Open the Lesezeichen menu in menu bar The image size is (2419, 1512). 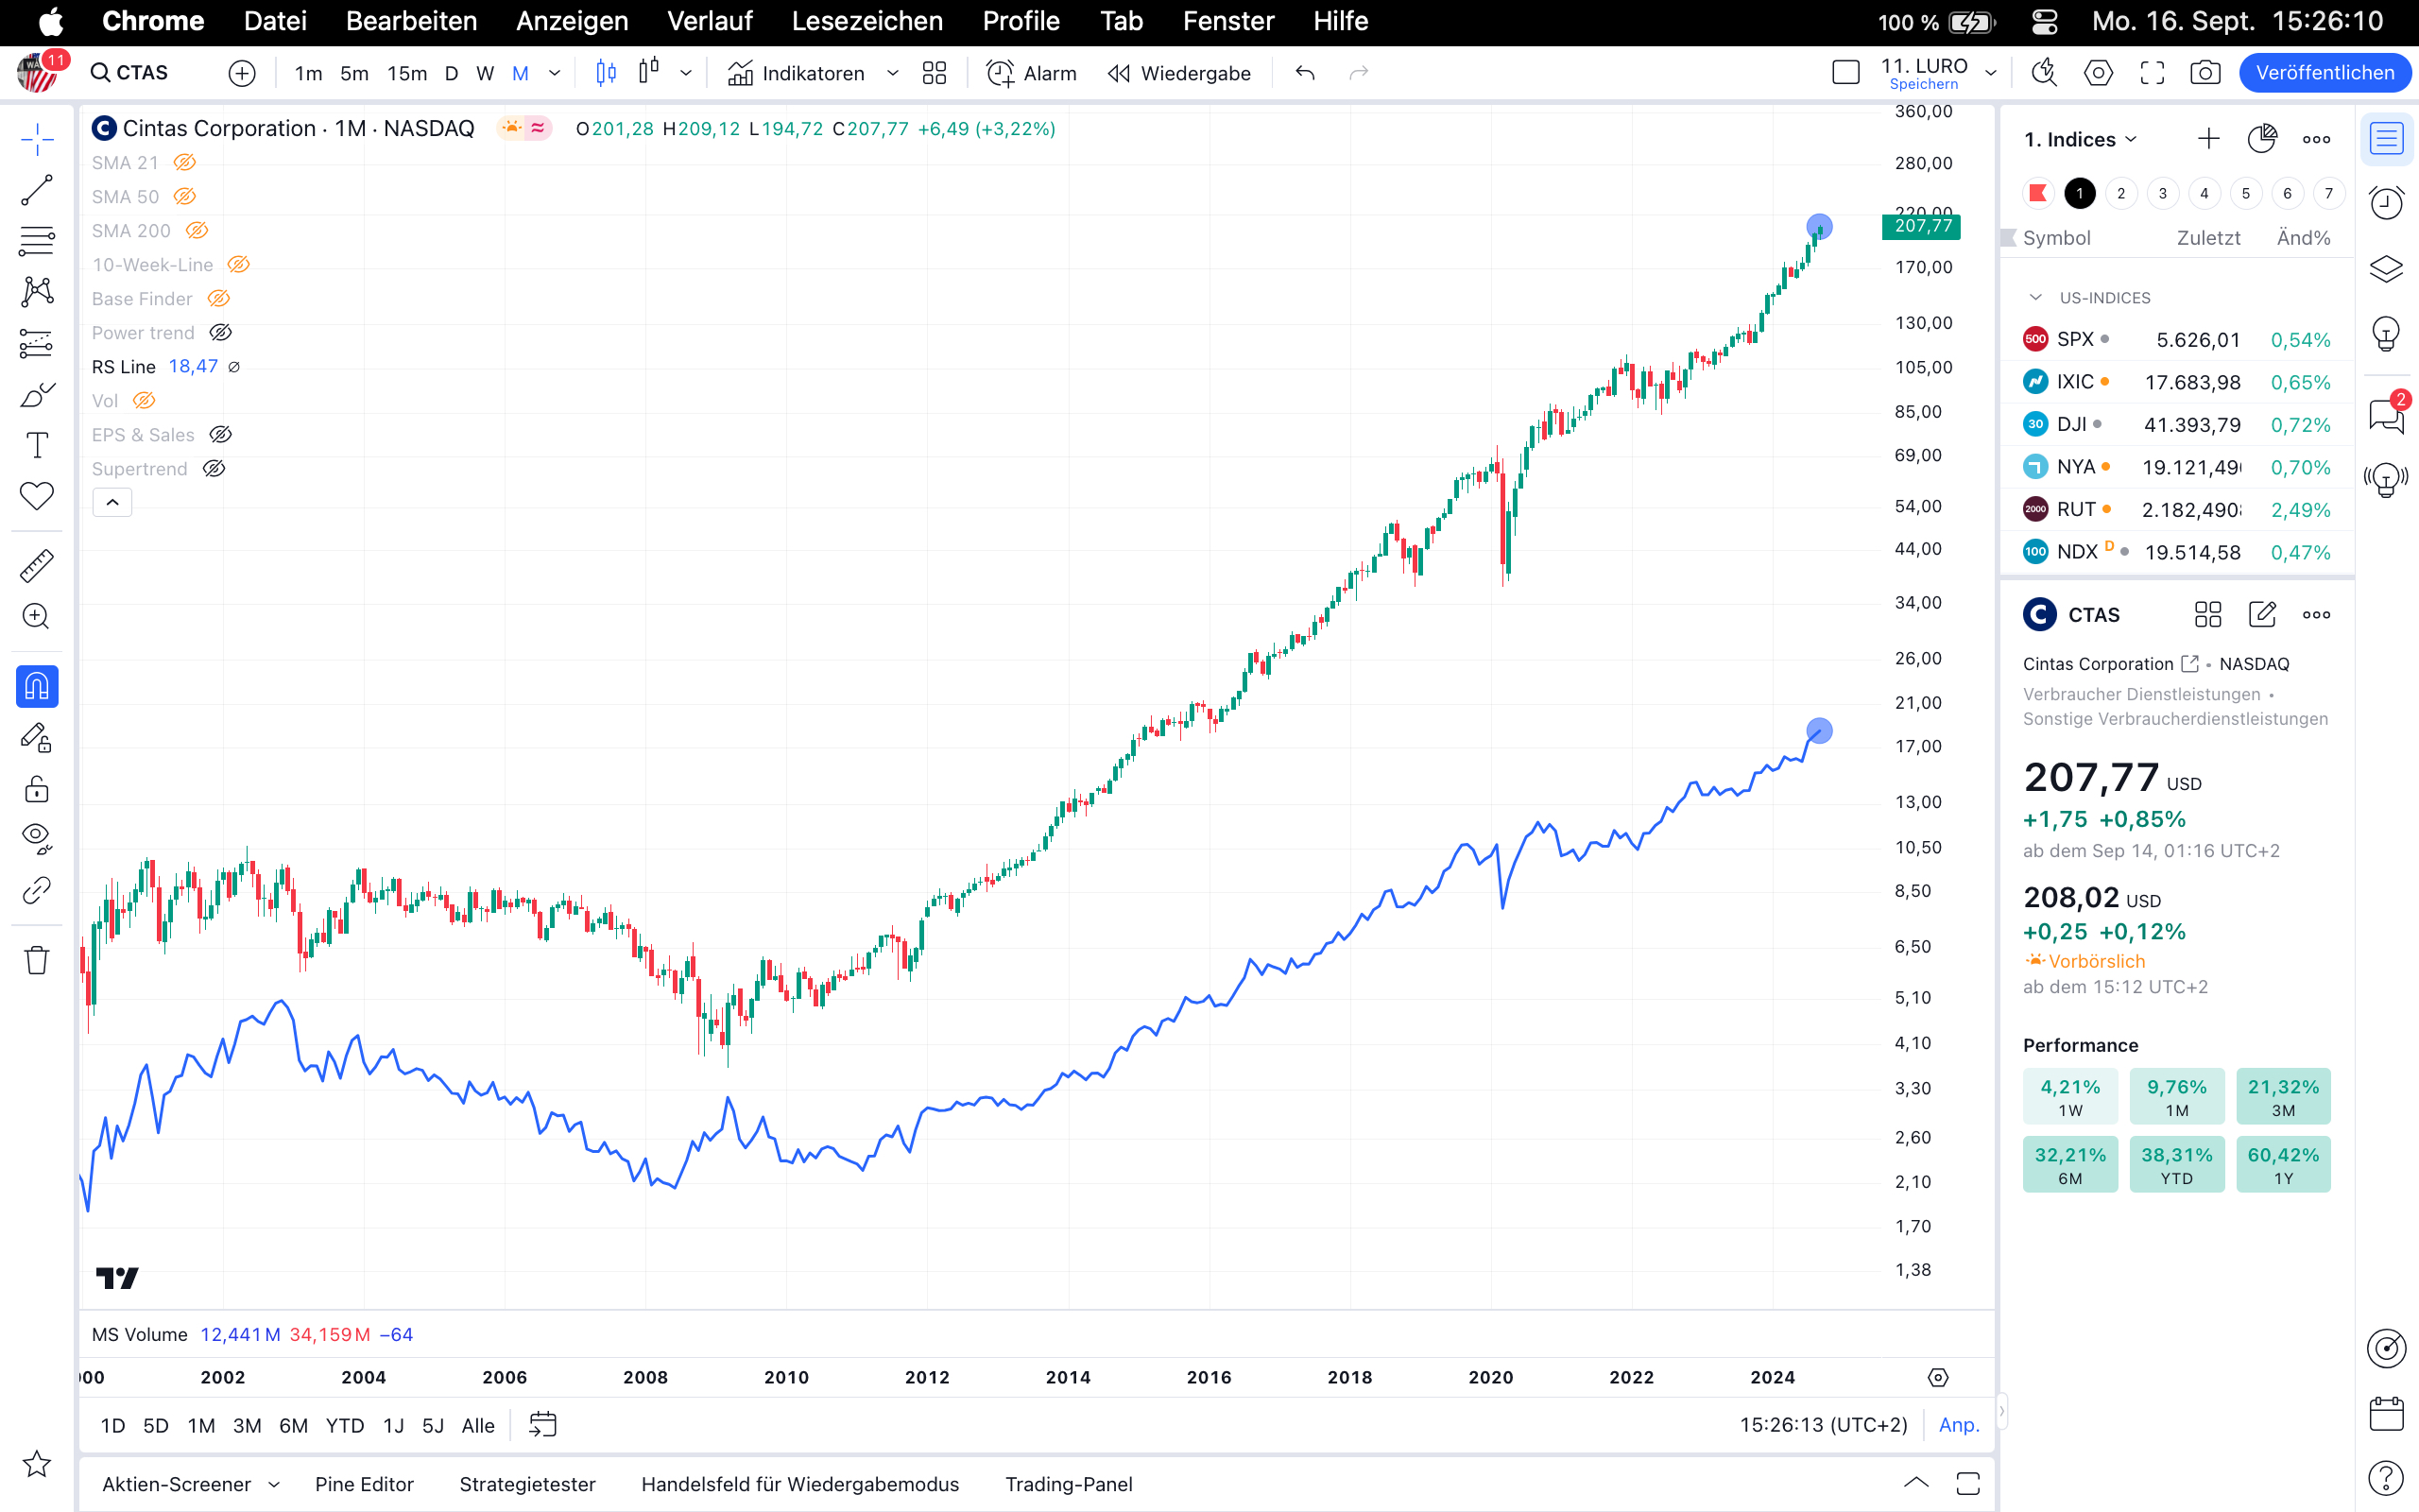point(866,21)
